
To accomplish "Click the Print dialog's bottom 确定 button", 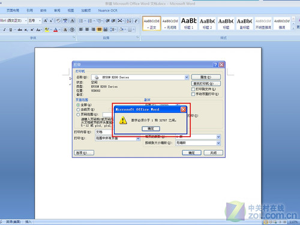I will pyautogui.click(x=191, y=153).
